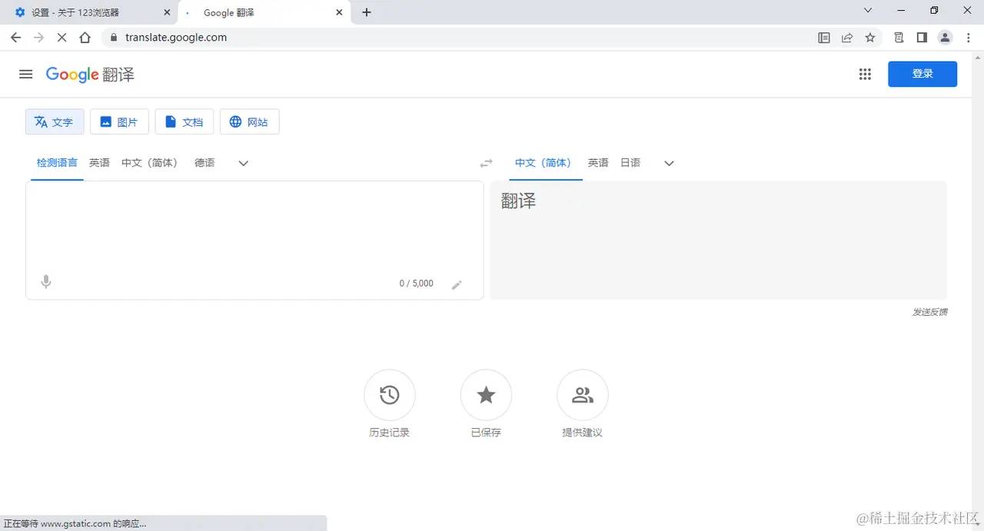Click the 发送反馈 feedback link
Image resolution: width=984 pixels, height=531 pixels.
tap(930, 312)
